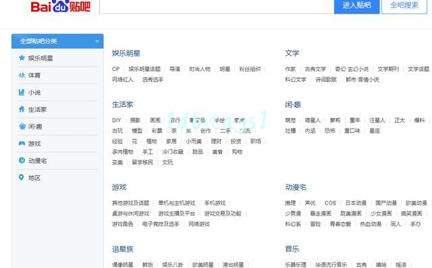Click the book icon next to 小说
The width and height of the screenshot is (432, 268).
(x=22, y=92)
